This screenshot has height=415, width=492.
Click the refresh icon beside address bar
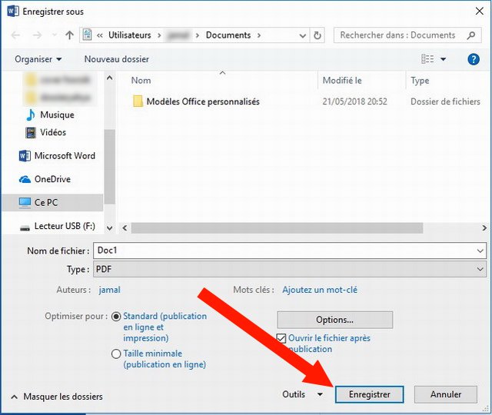318,35
